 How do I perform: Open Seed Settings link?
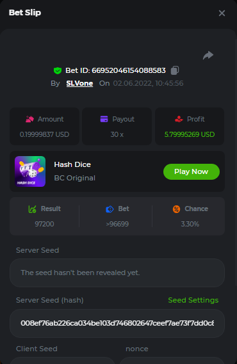coord(193,300)
